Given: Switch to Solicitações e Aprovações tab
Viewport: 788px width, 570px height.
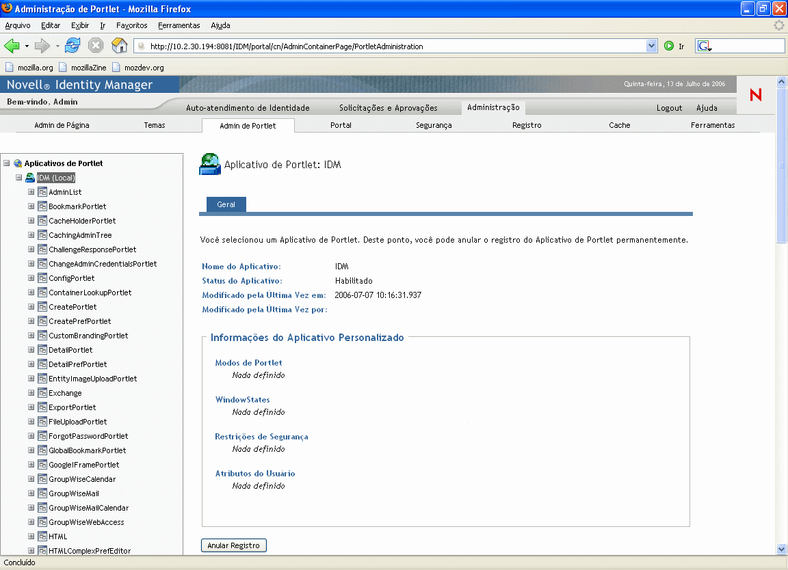Looking at the screenshot, I should (x=389, y=108).
